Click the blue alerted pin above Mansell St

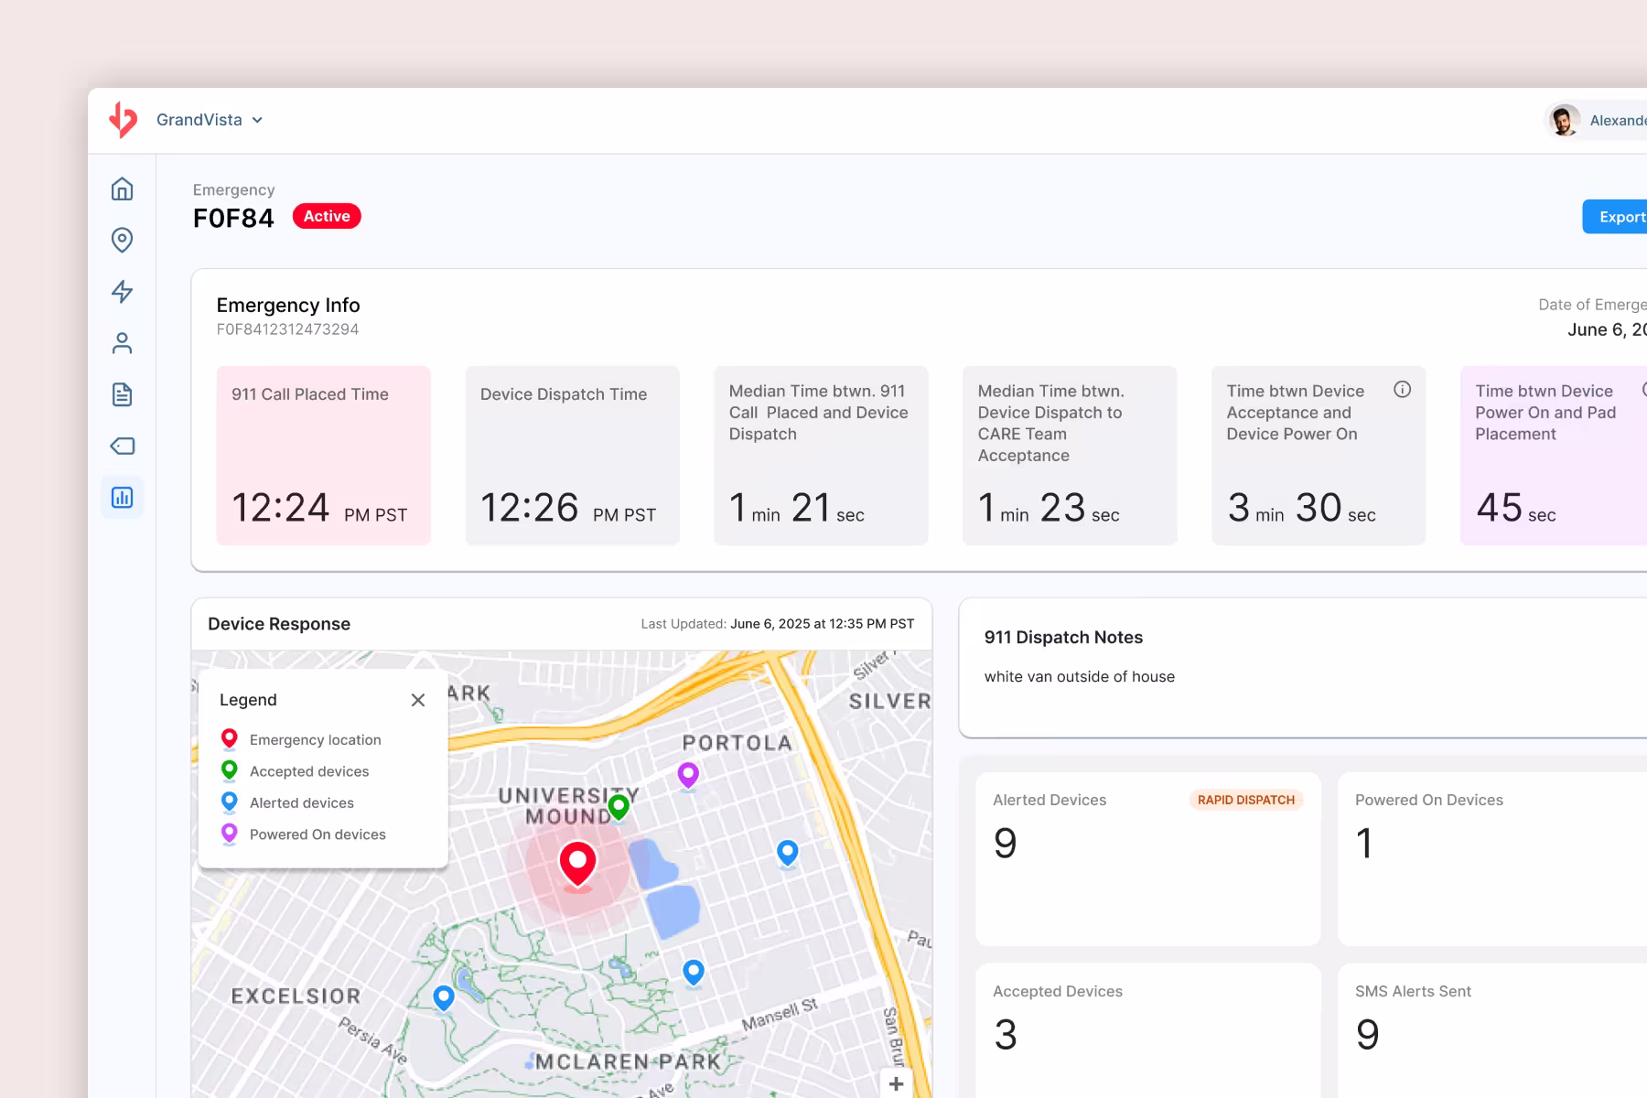tap(694, 973)
